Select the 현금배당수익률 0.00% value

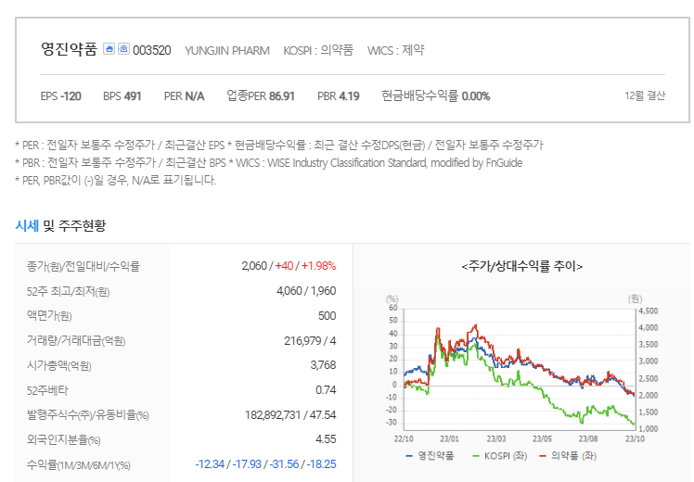[436, 96]
